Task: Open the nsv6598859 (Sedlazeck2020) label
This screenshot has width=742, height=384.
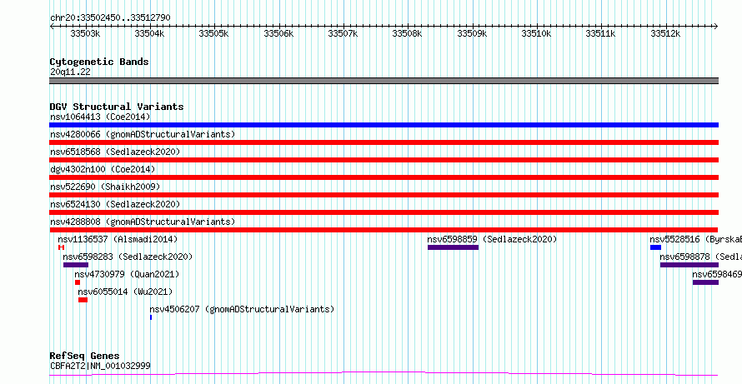Action: pos(492,239)
